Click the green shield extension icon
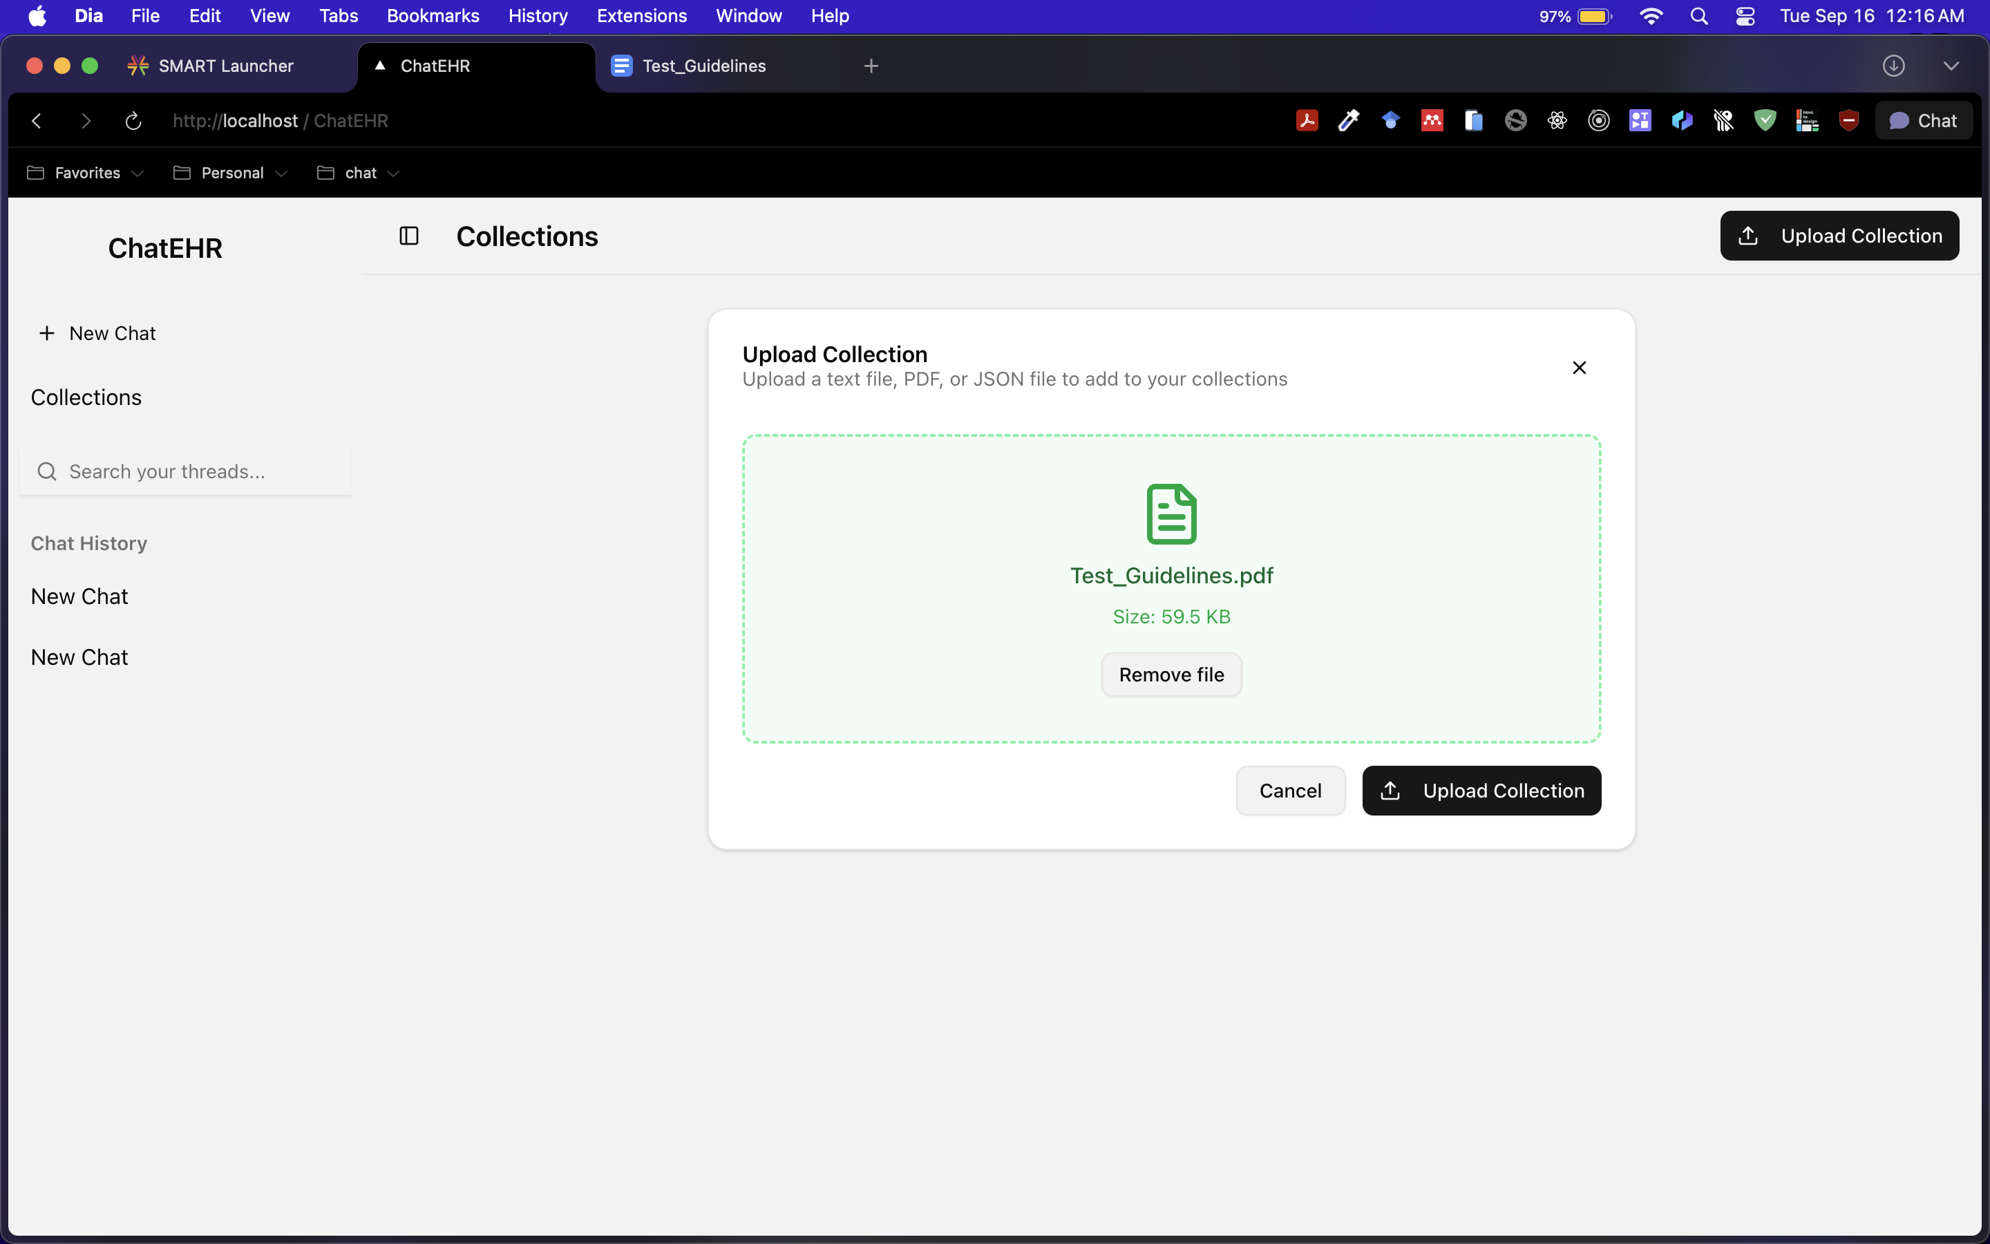The height and width of the screenshot is (1244, 1990). coord(1765,121)
